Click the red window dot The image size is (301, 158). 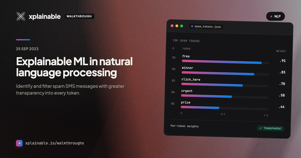(x=172, y=26)
